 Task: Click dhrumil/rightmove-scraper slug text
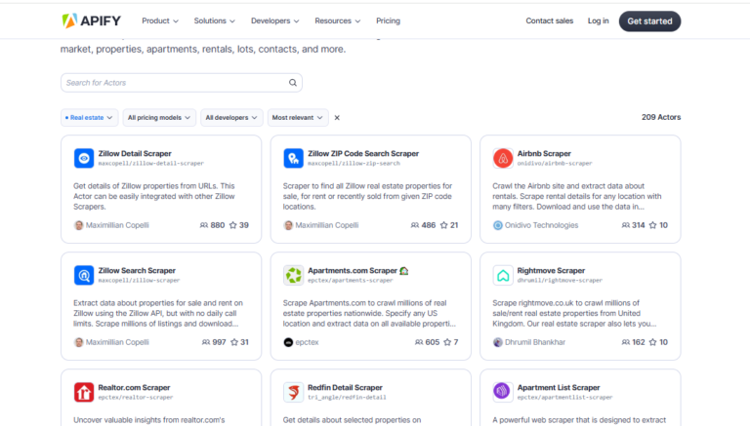point(560,281)
